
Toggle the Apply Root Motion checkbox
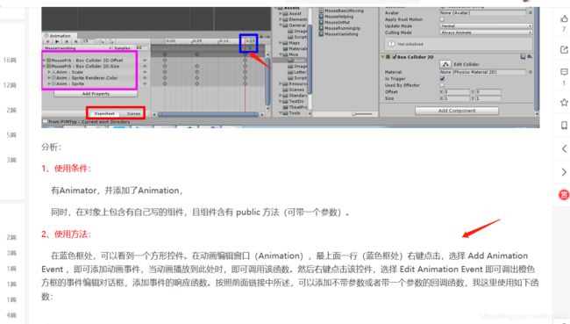442,19
